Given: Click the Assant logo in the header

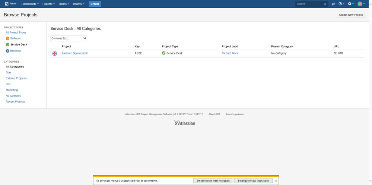Looking at the screenshot, I should [11, 4].
